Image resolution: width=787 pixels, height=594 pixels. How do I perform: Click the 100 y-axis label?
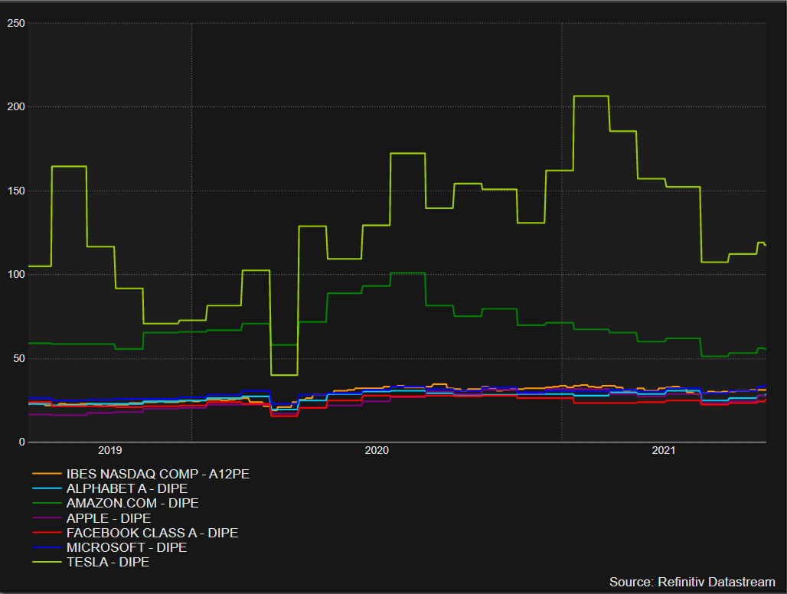pyautogui.click(x=16, y=275)
